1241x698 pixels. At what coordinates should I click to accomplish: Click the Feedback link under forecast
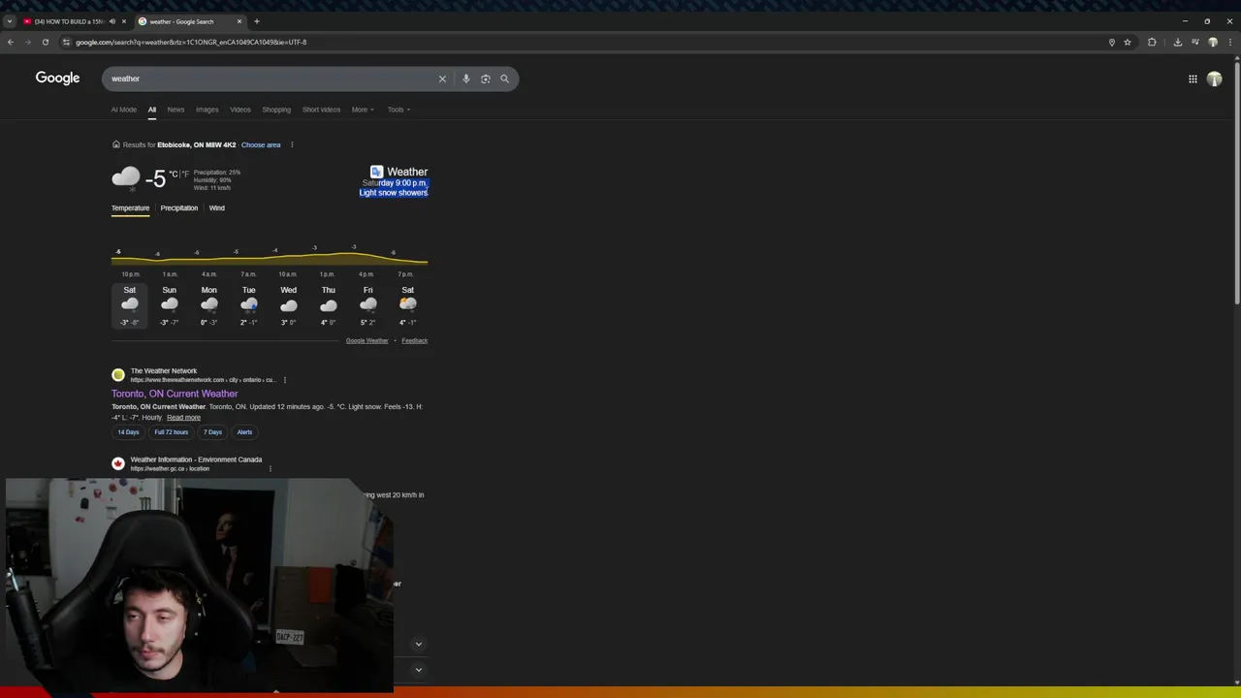click(415, 340)
